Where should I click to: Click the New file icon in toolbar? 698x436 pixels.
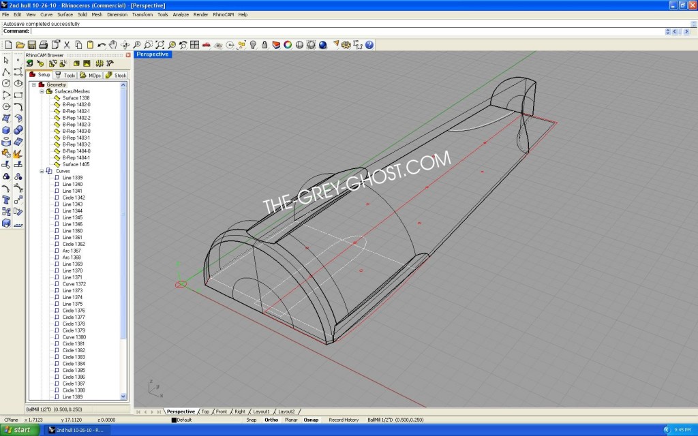pyautogui.click(x=8, y=45)
